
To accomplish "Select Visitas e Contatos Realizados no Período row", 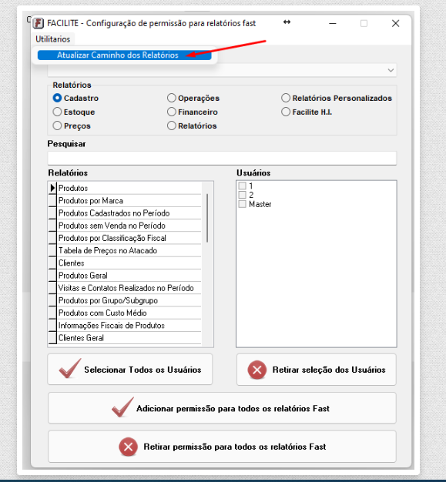I will (x=129, y=288).
